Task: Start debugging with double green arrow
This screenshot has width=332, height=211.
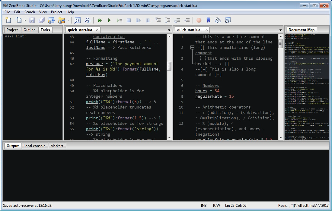Action: coord(100,20)
